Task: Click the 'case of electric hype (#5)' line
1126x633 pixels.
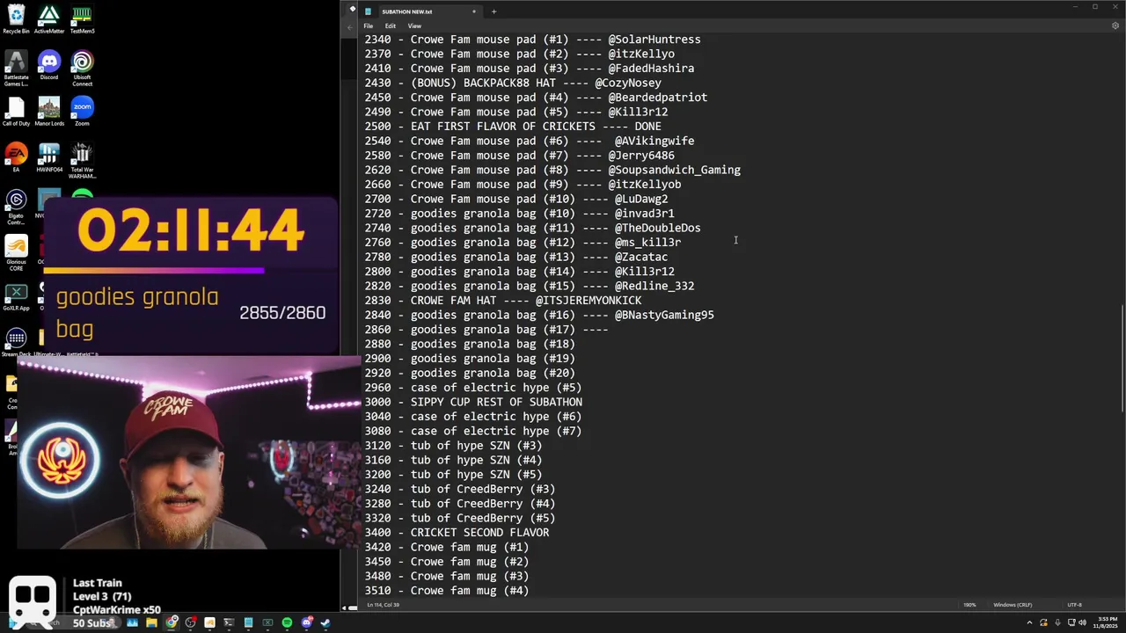Action: [473, 388]
